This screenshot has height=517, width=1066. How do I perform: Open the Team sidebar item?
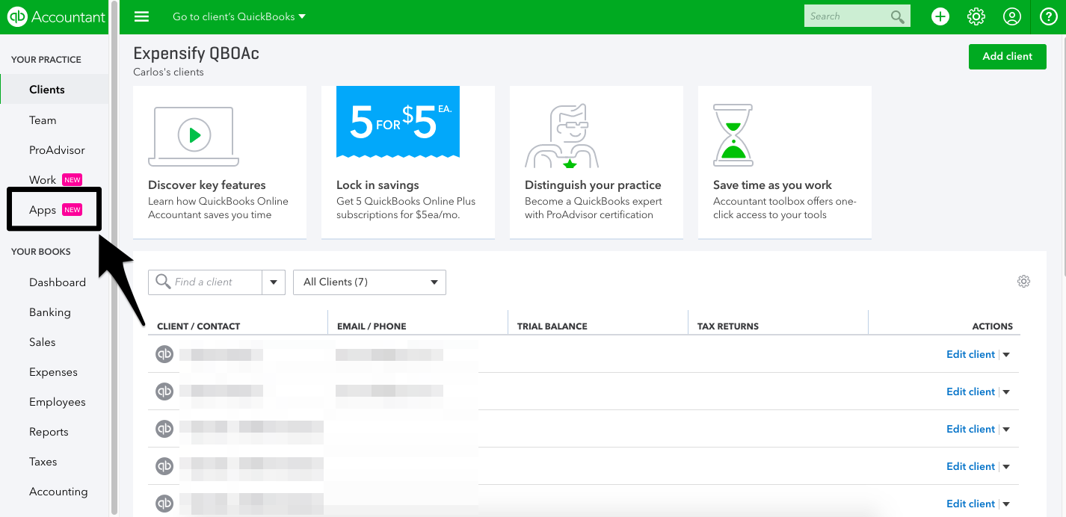pos(43,120)
